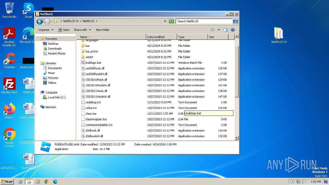Open NetflixCE V4 desktop folder
The image size is (329, 185).
pos(279,35)
